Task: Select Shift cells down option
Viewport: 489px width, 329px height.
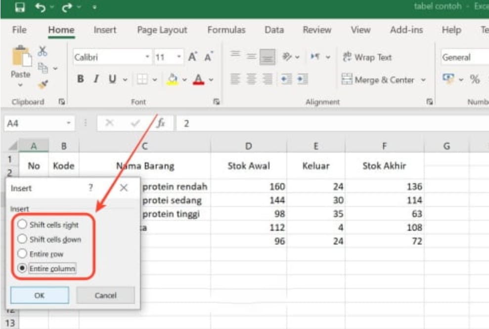Action: pyautogui.click(x=22, y=239)
